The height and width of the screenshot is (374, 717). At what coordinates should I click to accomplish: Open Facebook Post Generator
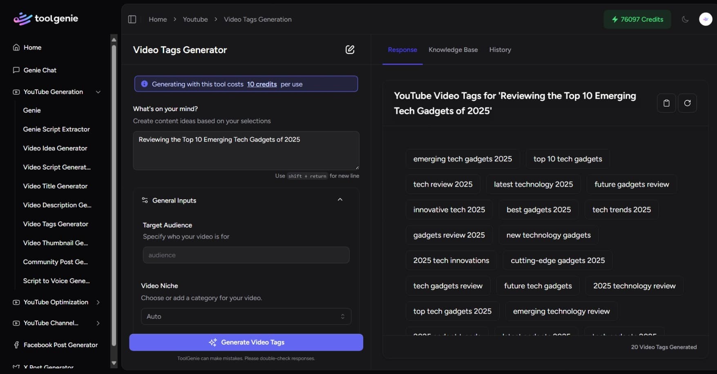point(60,345)
